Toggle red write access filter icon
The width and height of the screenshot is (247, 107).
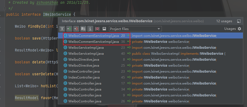[x=76, y=29]
